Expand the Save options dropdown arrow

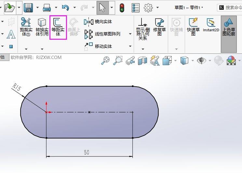pos(37,7)
